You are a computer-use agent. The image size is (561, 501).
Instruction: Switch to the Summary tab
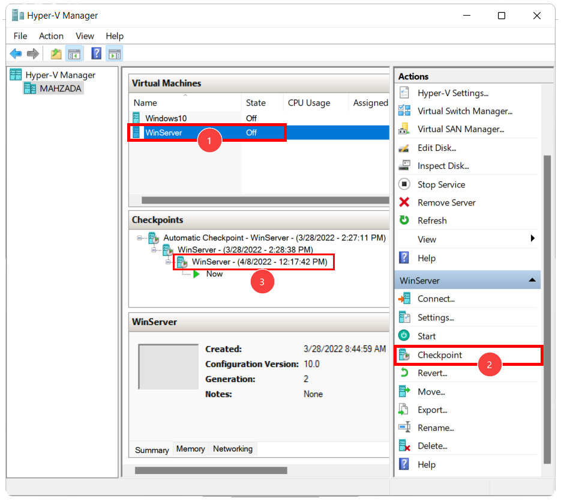pos(152,450)
